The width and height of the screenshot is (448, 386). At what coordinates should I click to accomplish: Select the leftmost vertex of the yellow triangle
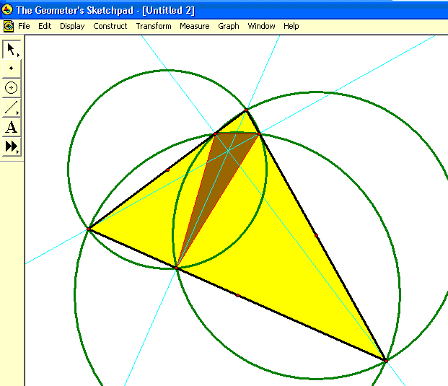click(x=89, y=229)
